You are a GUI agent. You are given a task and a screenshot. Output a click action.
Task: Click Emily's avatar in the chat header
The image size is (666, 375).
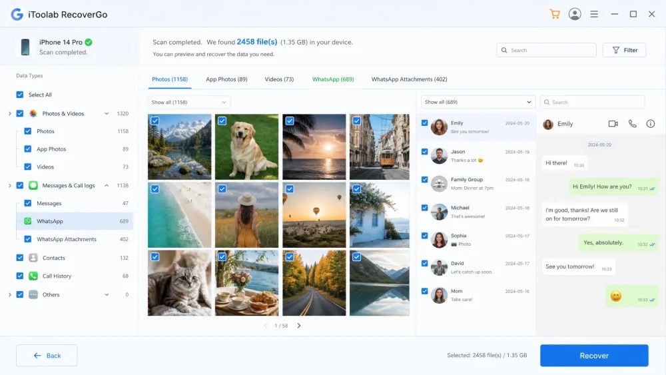548,124
